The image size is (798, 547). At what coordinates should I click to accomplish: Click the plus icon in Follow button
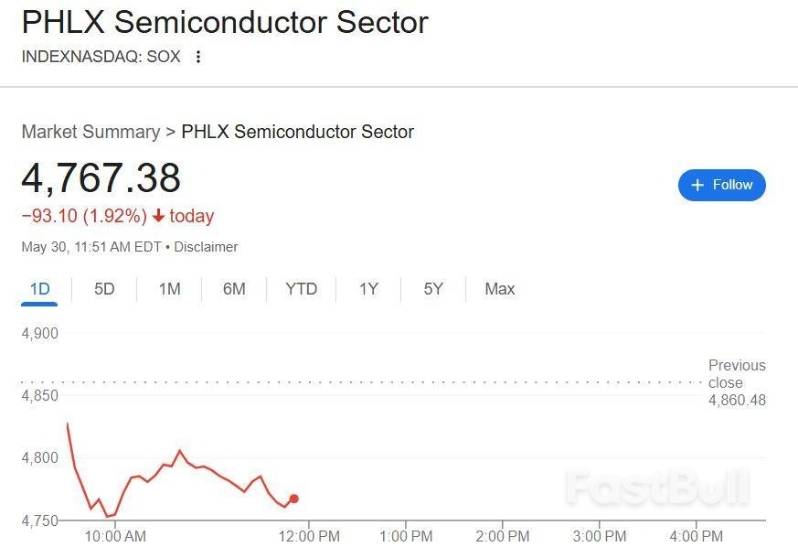697,185
